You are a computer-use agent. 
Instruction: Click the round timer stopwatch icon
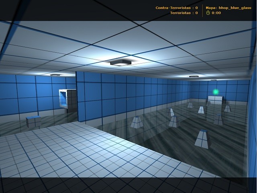coord(208,12)
